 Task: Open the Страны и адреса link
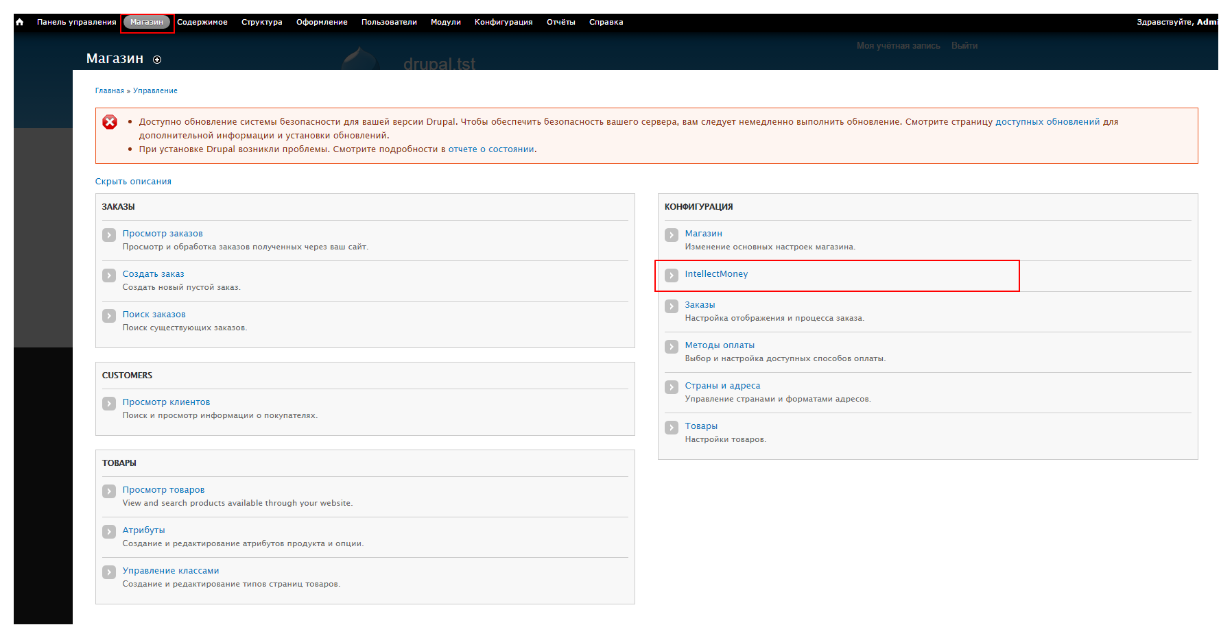click(x=723, y=386)
